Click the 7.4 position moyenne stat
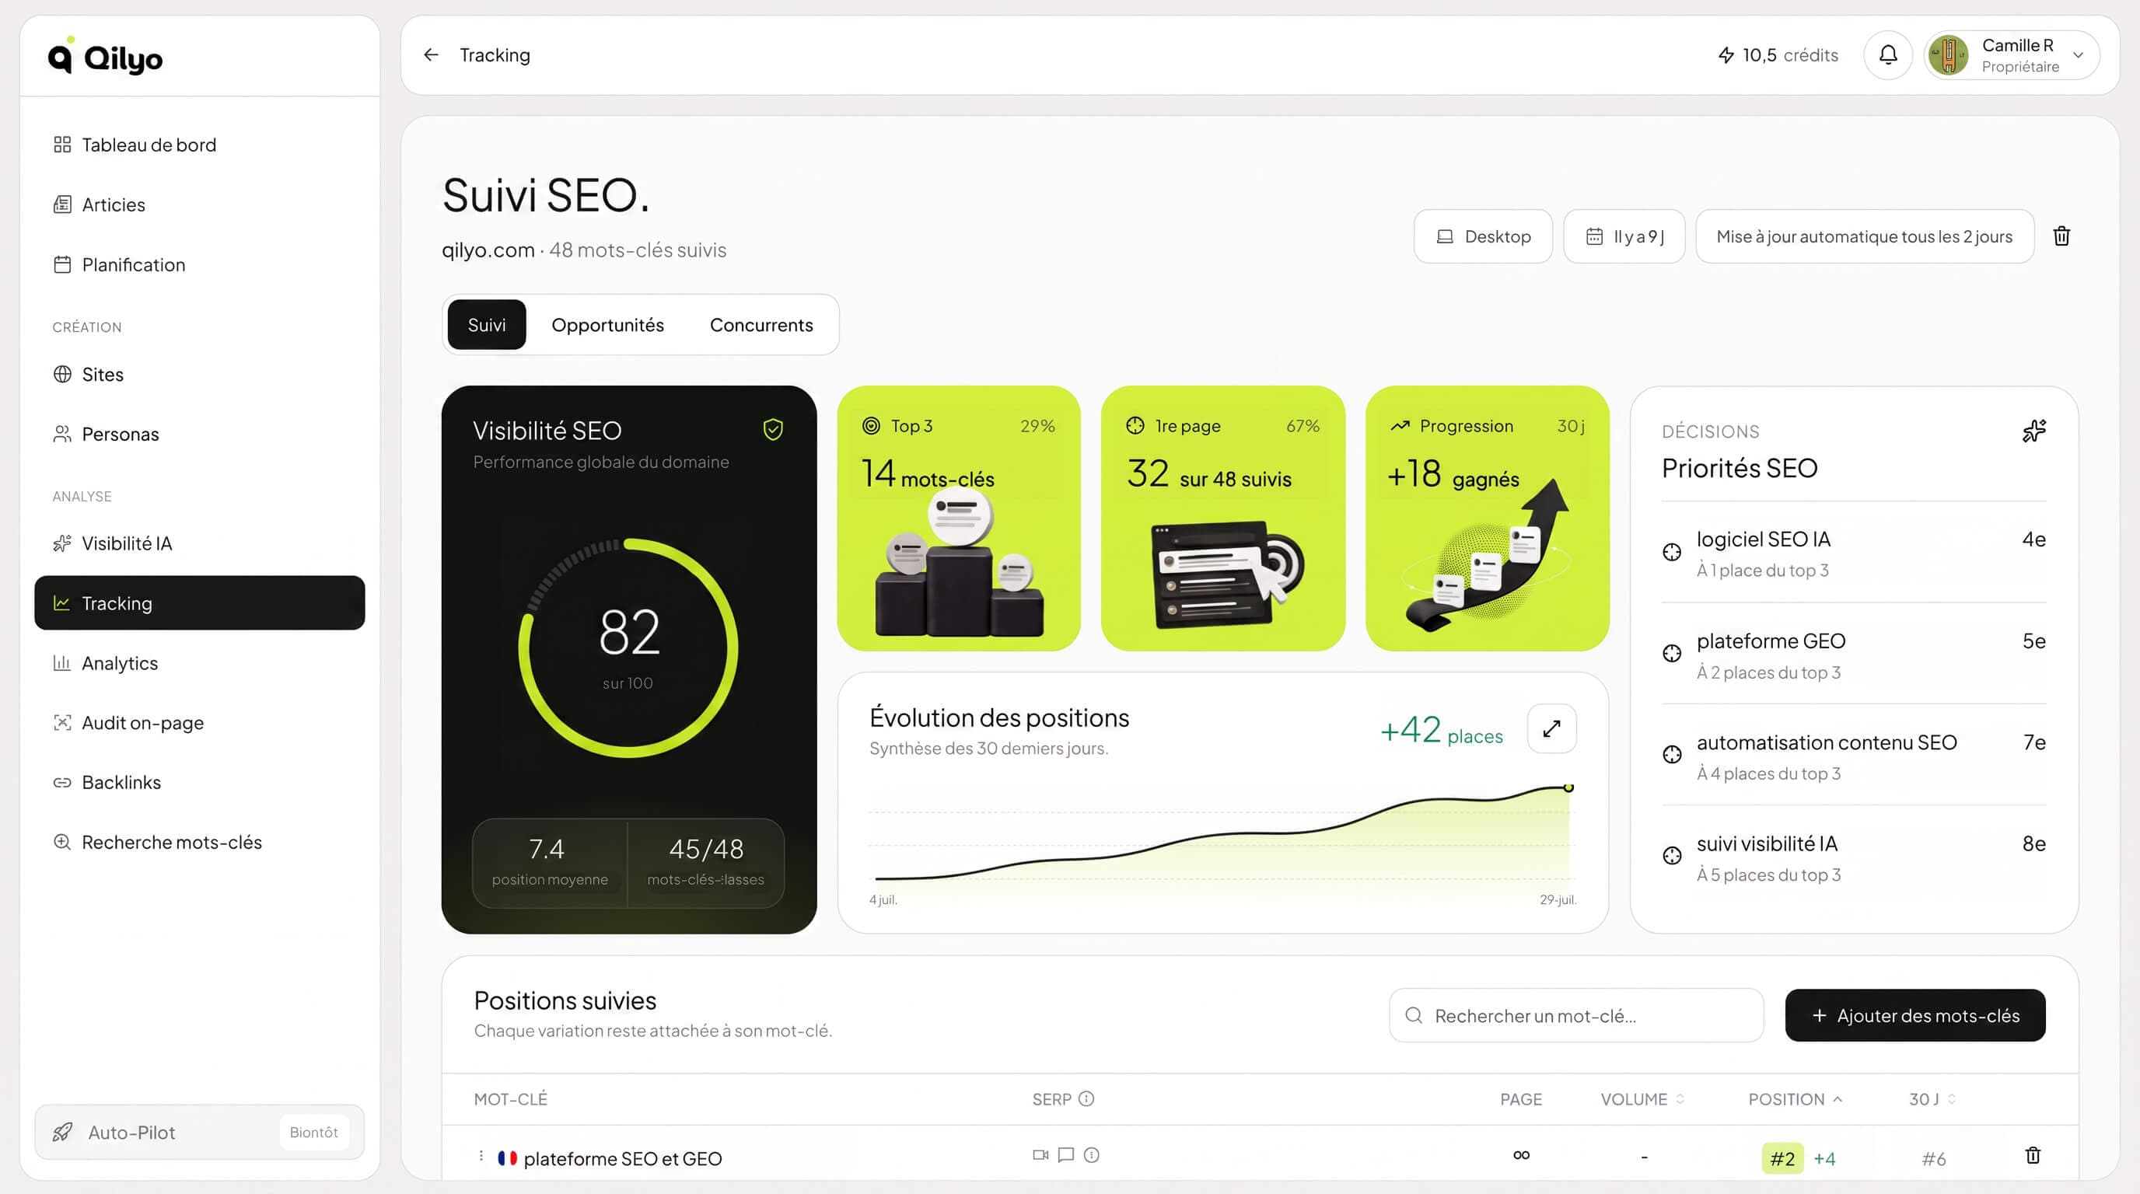Screen dimensions: 2140x1194 (549, 863)
